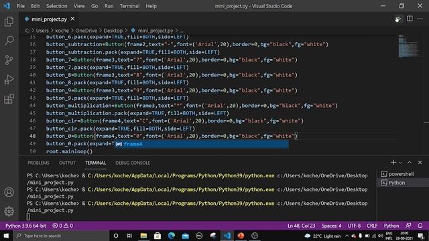Click root.mainloop() on line 50

69,151
